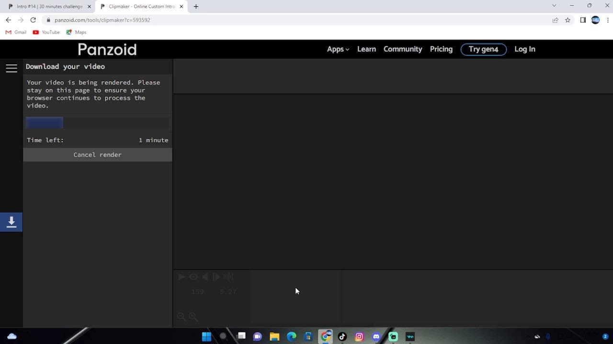Open the Community page

(x=403, y=49)
